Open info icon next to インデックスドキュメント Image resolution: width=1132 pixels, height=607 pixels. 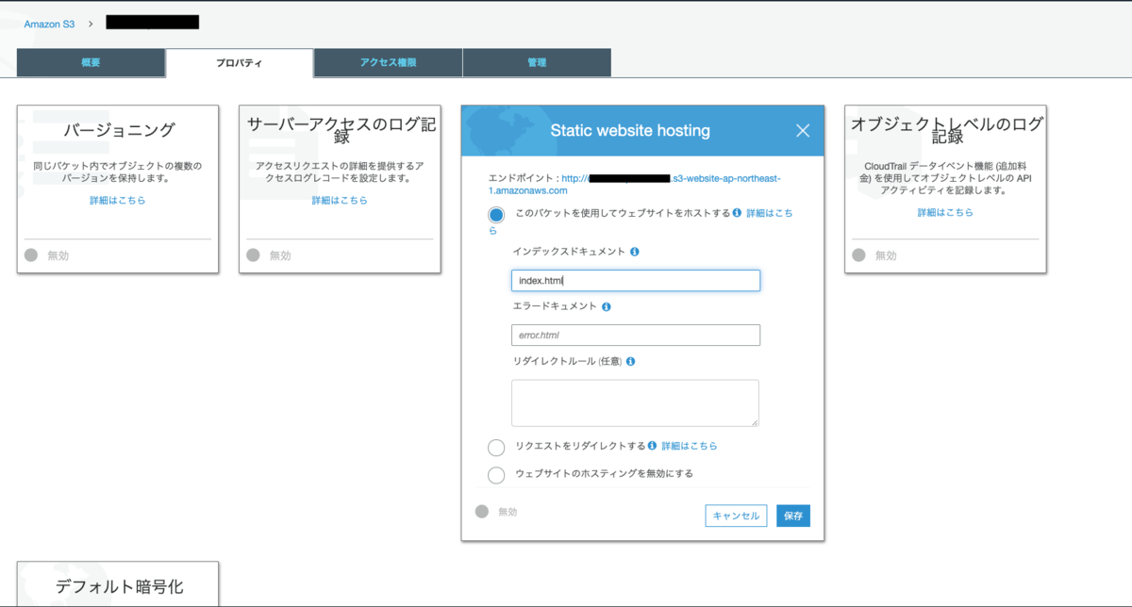coord(635,252)
